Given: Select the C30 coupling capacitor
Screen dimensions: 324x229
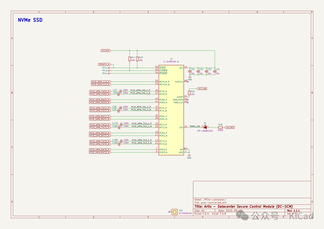Looking at the screenshot, I should [x=118, y=111].
